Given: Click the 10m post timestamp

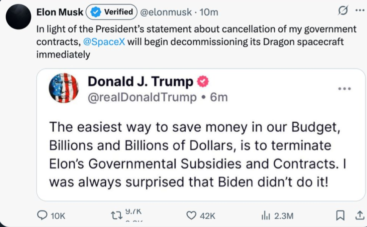Looking at the screenshot, I should click(x=209, y=12).
